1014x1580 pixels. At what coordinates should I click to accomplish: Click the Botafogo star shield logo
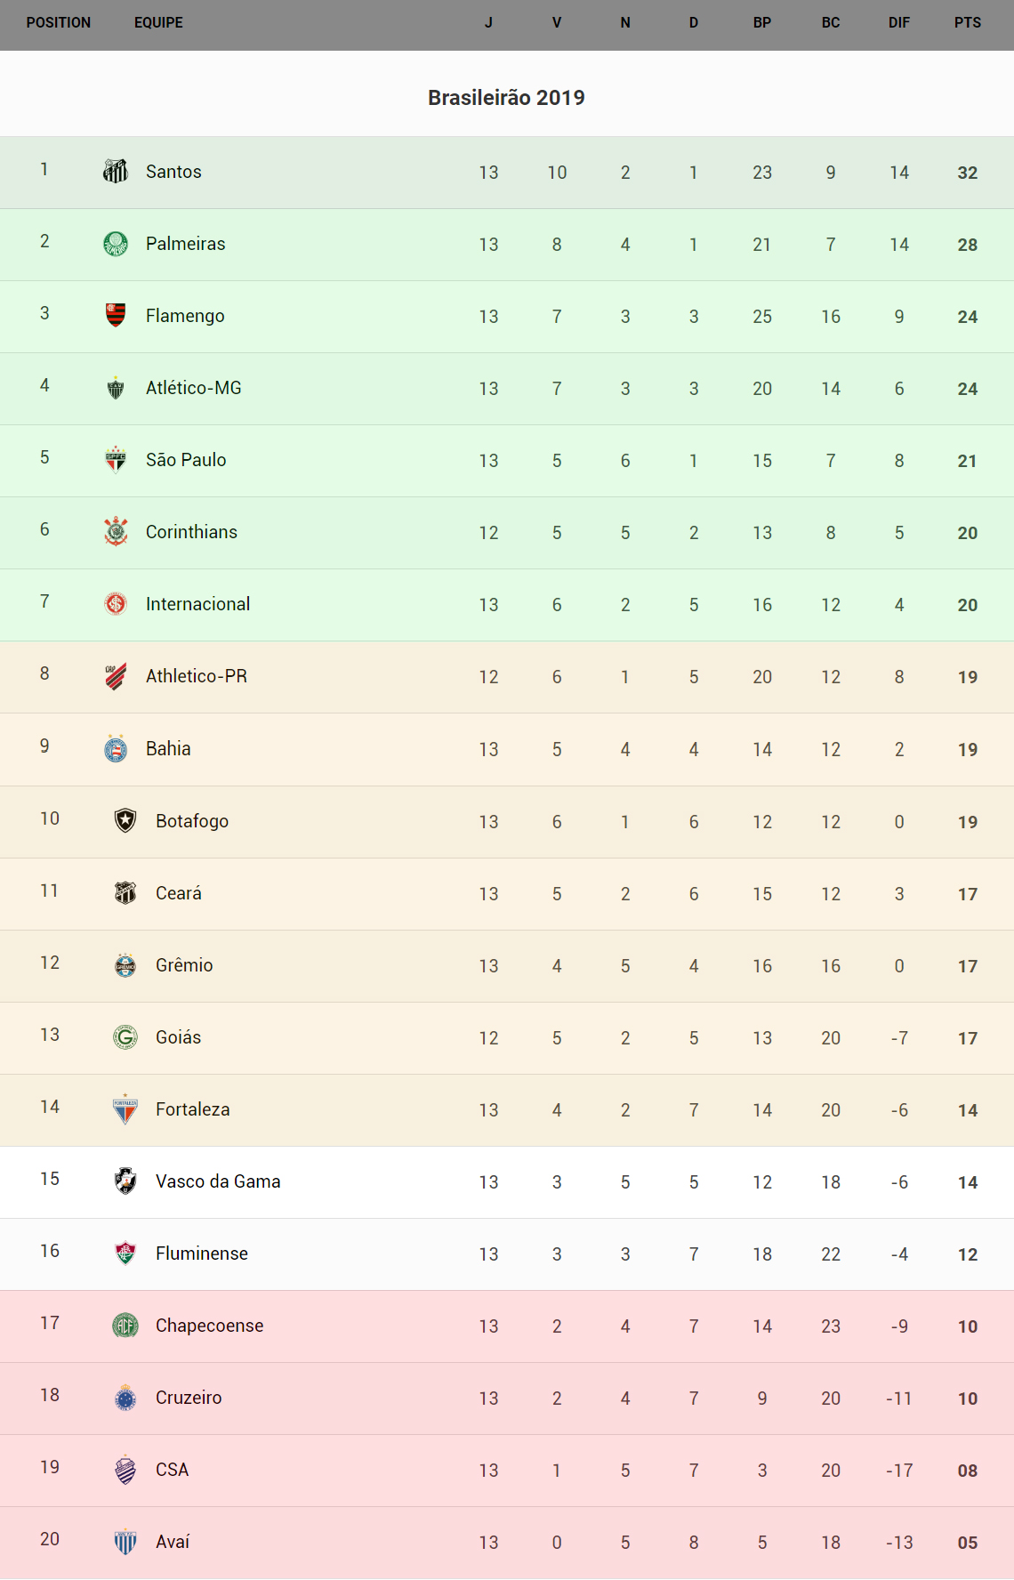[125, 820]
